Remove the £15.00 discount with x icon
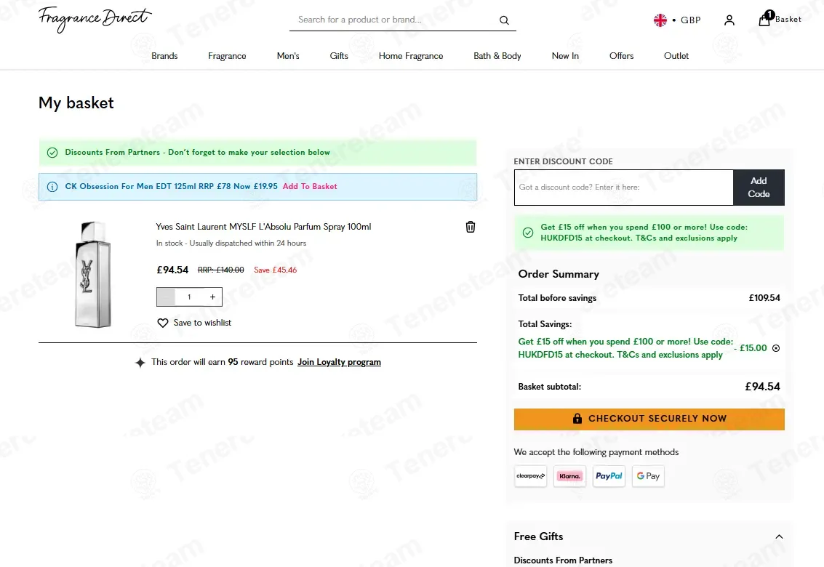 click(776, 348)
